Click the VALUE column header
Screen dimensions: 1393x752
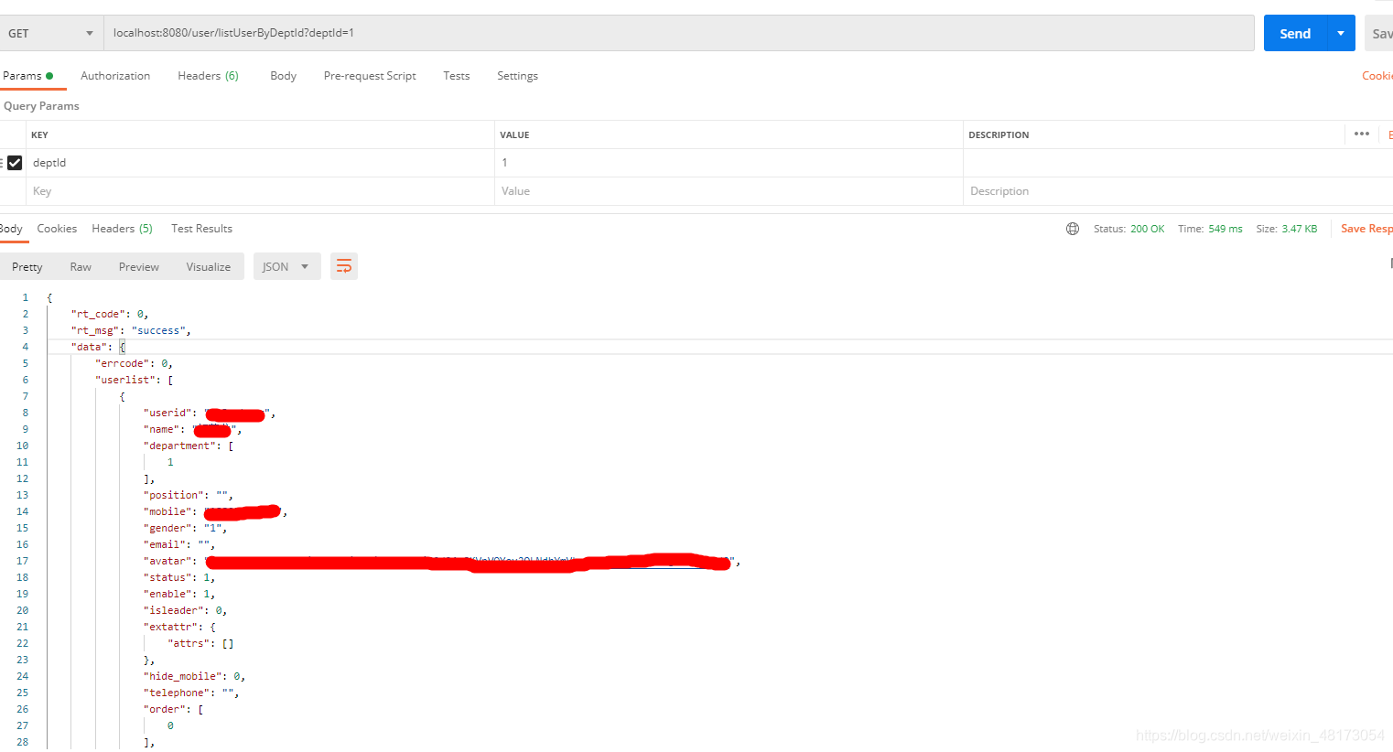point(514,134)
